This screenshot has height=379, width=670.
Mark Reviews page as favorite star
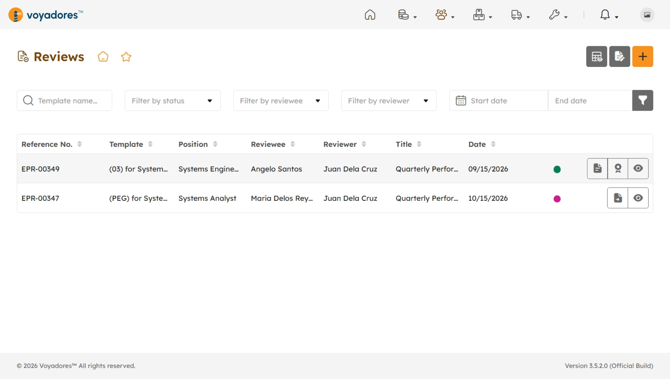coord(126,57)
